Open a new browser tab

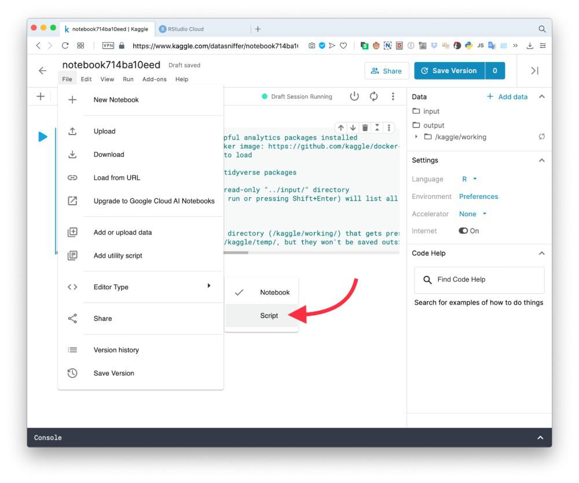pos(258,29)
